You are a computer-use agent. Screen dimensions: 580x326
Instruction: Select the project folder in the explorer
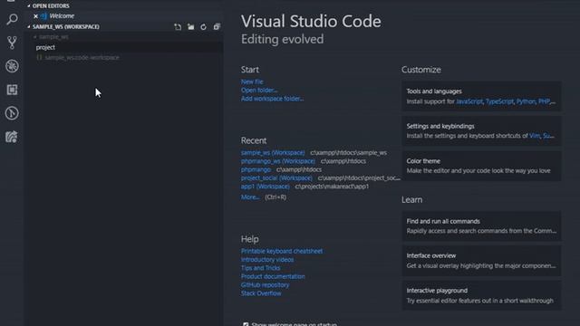tap(123, 47)
